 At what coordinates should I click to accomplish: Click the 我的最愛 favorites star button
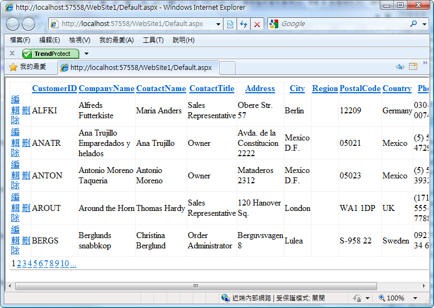pyautogui.click(x=28, y=67)
